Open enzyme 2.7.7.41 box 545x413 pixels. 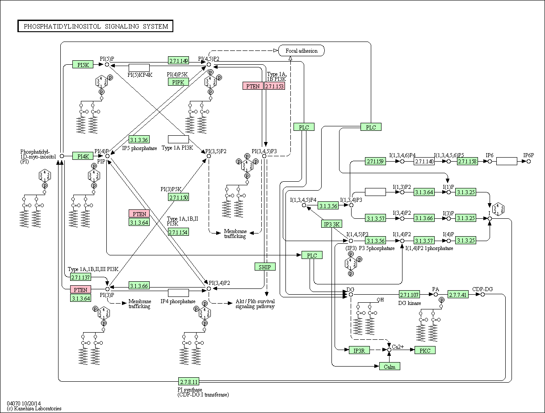[458, 294]
